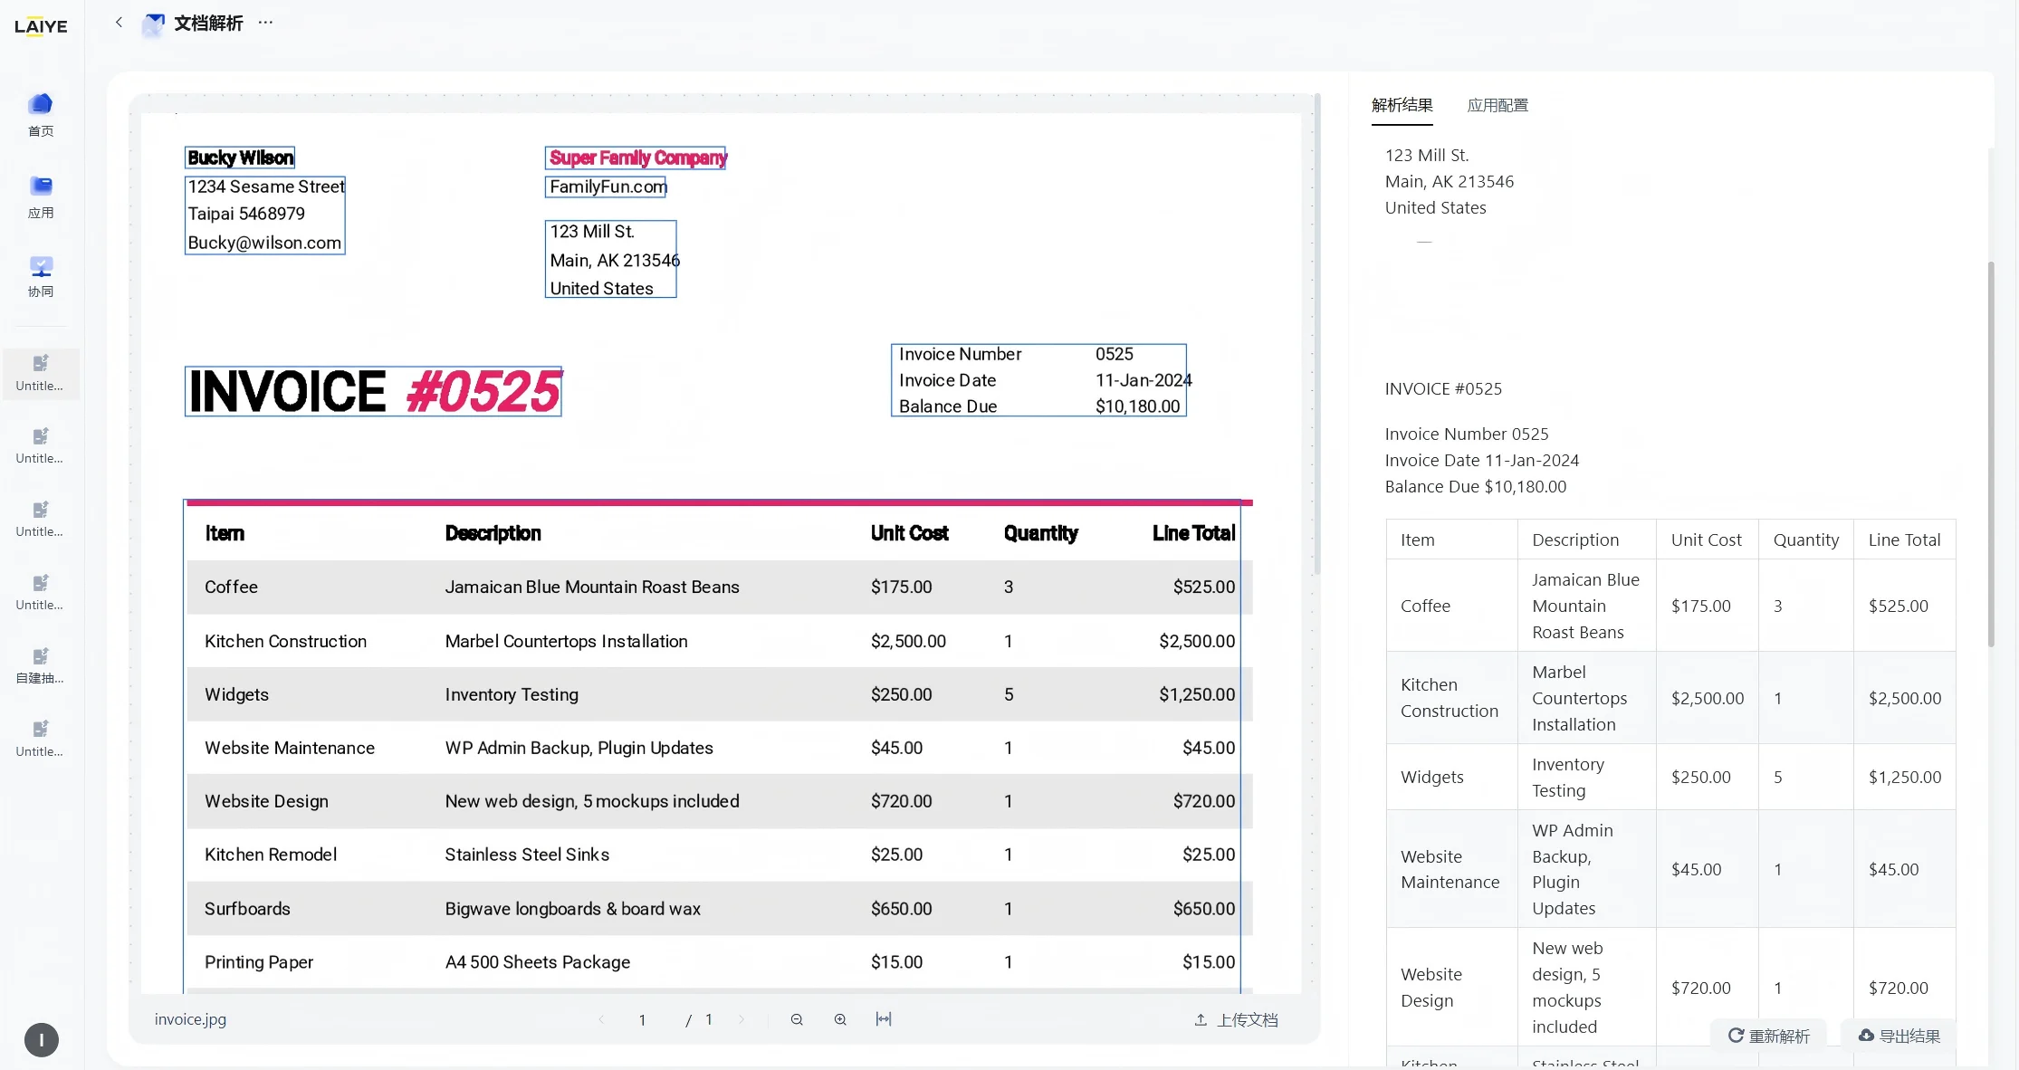Go to previous page arrow
Viewport: 2019px width, 1070px height.
click(x=602, y=1019)
